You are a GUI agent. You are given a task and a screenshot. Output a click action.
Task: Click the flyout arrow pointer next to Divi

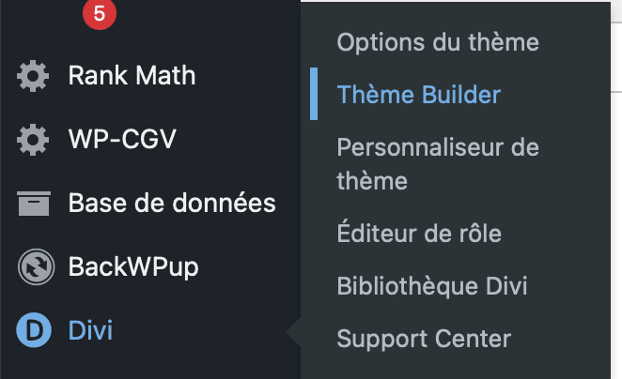tap(293, 332)
